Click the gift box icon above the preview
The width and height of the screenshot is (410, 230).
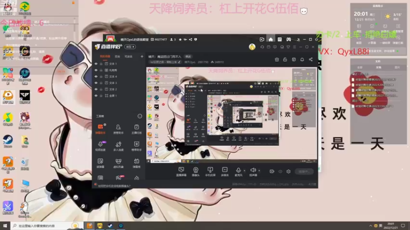[x=277, y=59]
